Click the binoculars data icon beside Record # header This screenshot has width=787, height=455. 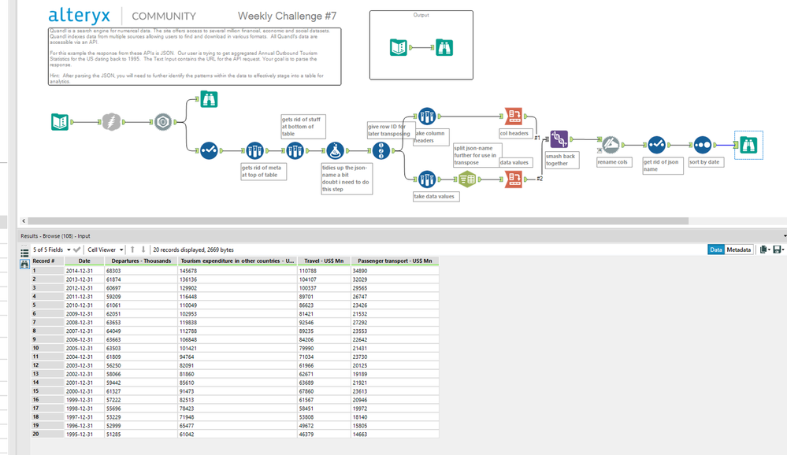(x=24, y=264)
